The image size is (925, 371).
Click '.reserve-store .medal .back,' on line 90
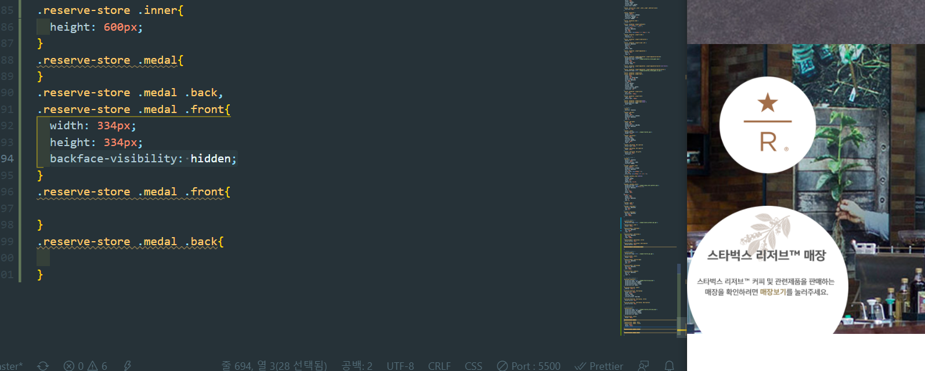[x=130, y=93]
